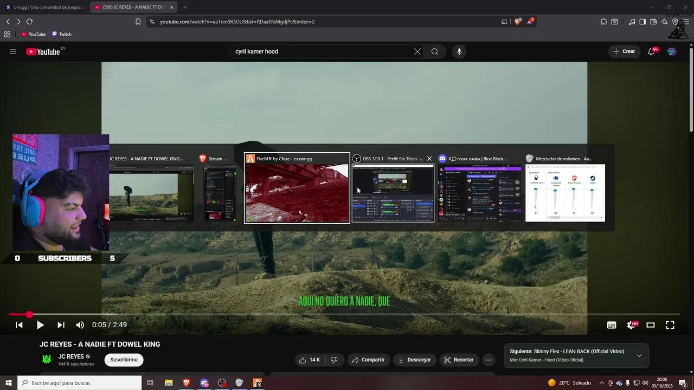Enter fullscreen video mode
694x390 pixels.
pyautogui.click(x=670, y=325)
